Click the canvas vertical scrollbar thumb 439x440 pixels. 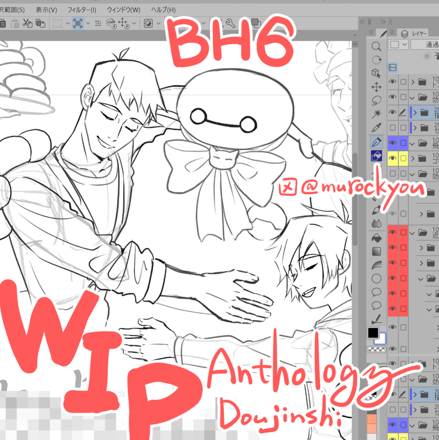[355, 199]
